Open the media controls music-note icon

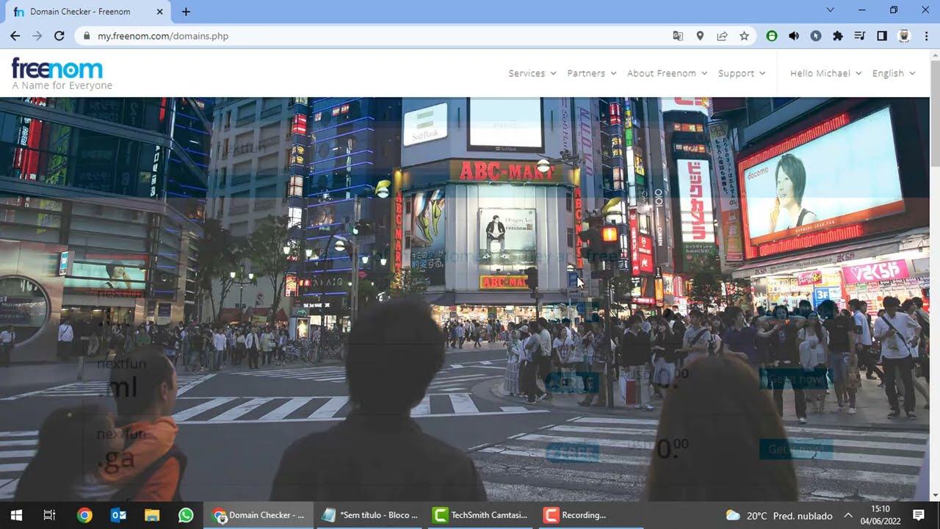point(860,35)
